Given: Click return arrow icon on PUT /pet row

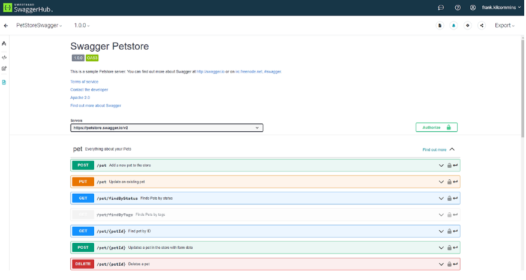Looking at the screenshot, I should pos(455,182).
